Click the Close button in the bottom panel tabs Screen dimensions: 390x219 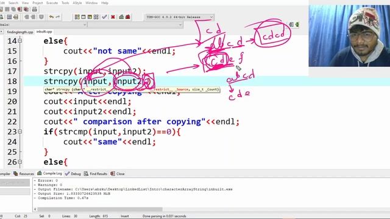click(118, 173)
